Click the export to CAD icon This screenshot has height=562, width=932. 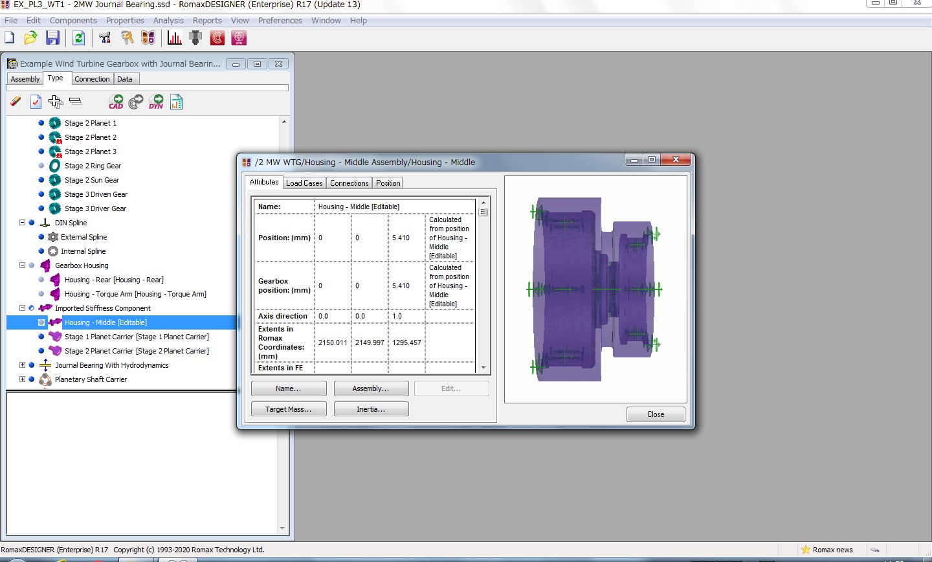pyautogui.click(x=116, y=102)
